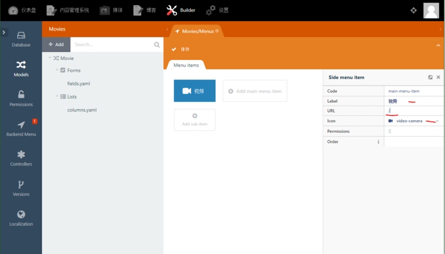445x254 pixels.
Task: Open the Backend Menu section in sidebar
Action: point(21,128)
